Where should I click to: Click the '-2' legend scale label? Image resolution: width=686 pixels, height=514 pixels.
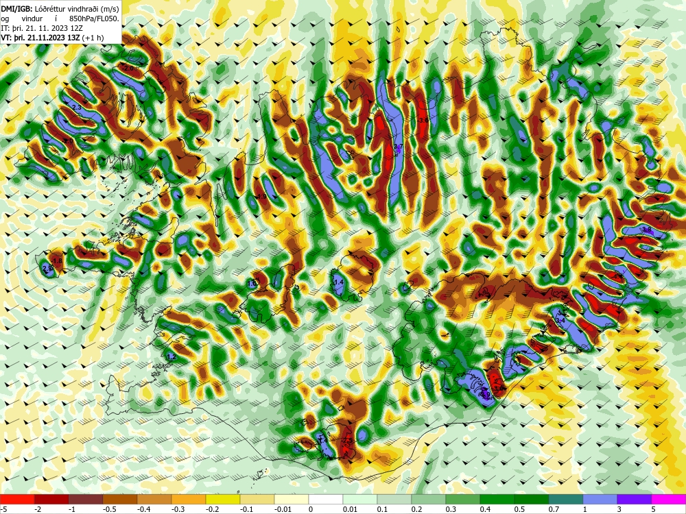pyautogui.click(x=38, y=509)
